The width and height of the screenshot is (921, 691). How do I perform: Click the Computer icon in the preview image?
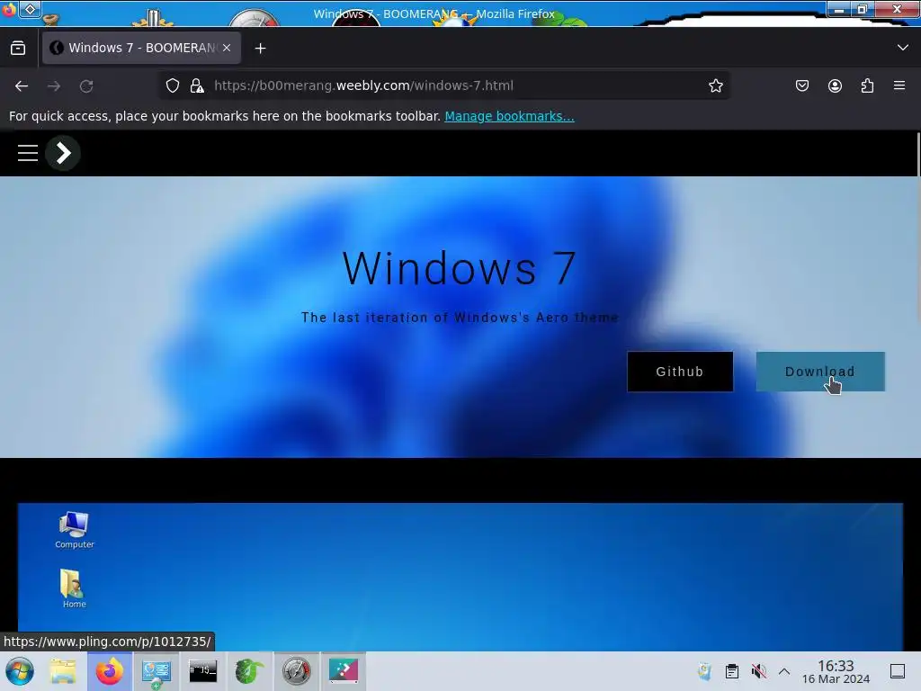click(x=74, y=530)
